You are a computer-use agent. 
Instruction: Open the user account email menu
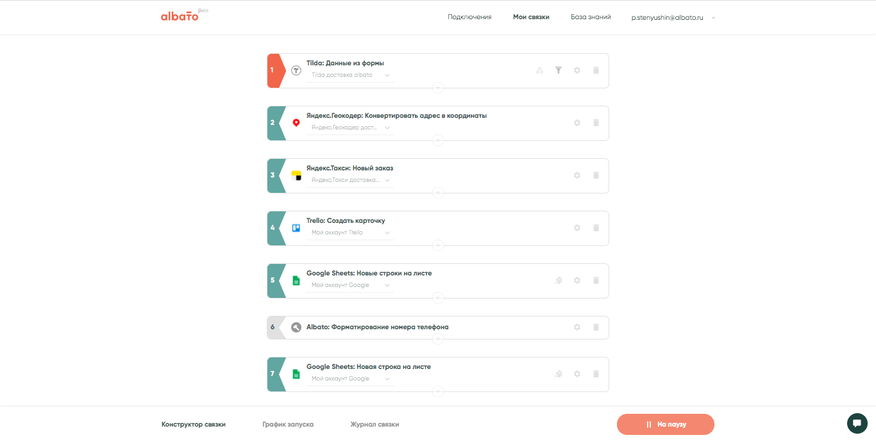(673, 17)
